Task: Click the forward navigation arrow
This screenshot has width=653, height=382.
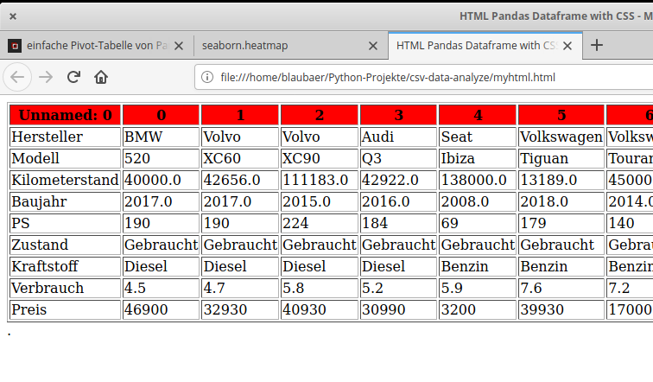Action: click(x=46, y=77)
